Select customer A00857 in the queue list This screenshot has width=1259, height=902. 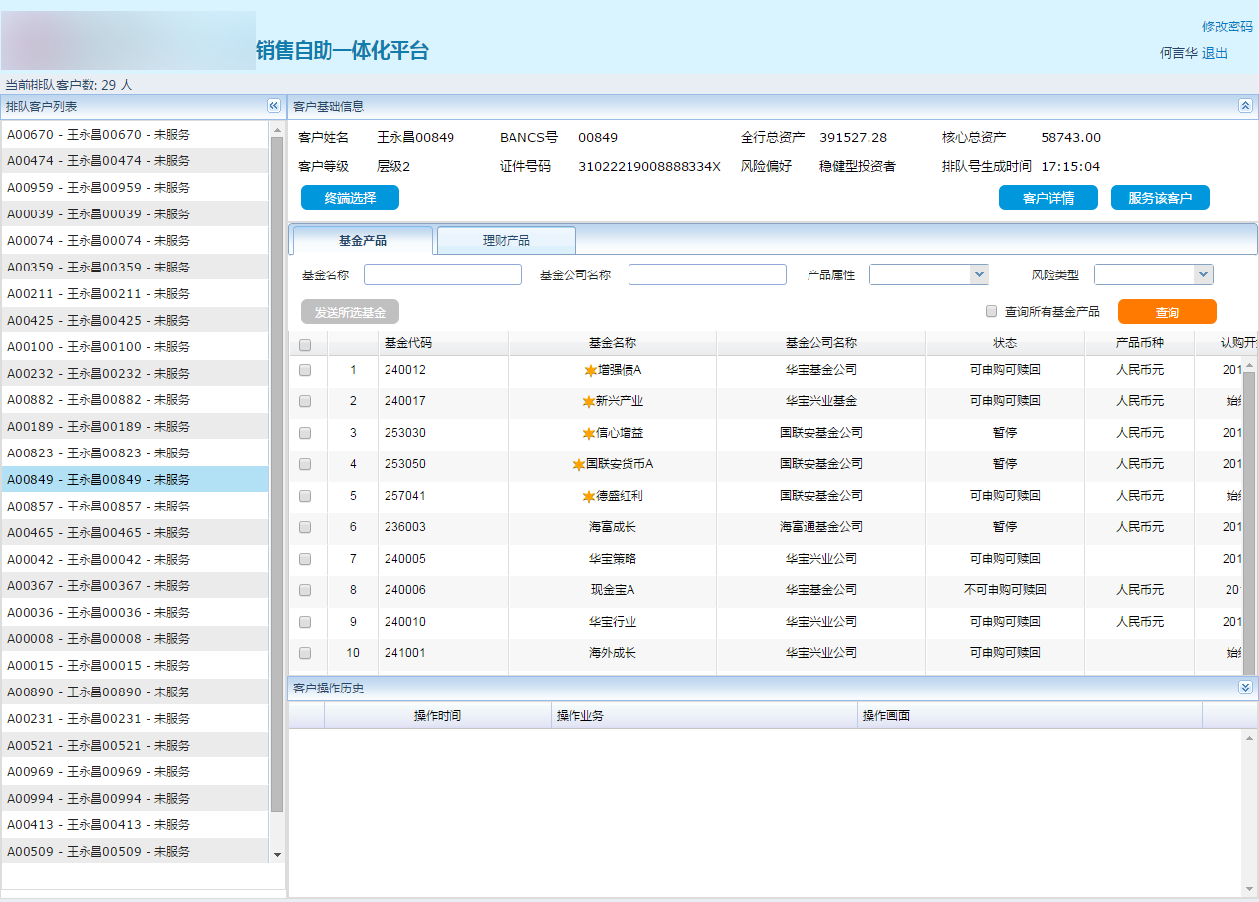coord(98,506)
